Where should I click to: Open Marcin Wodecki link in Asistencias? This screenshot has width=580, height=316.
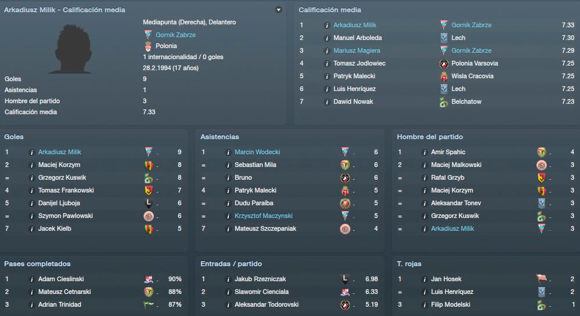(257, 152)
